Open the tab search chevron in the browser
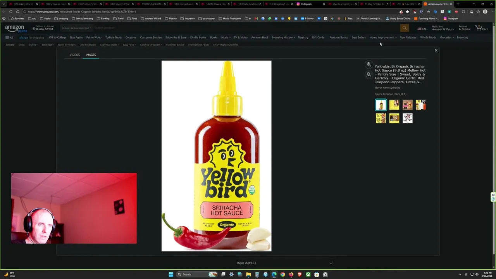 4,4
